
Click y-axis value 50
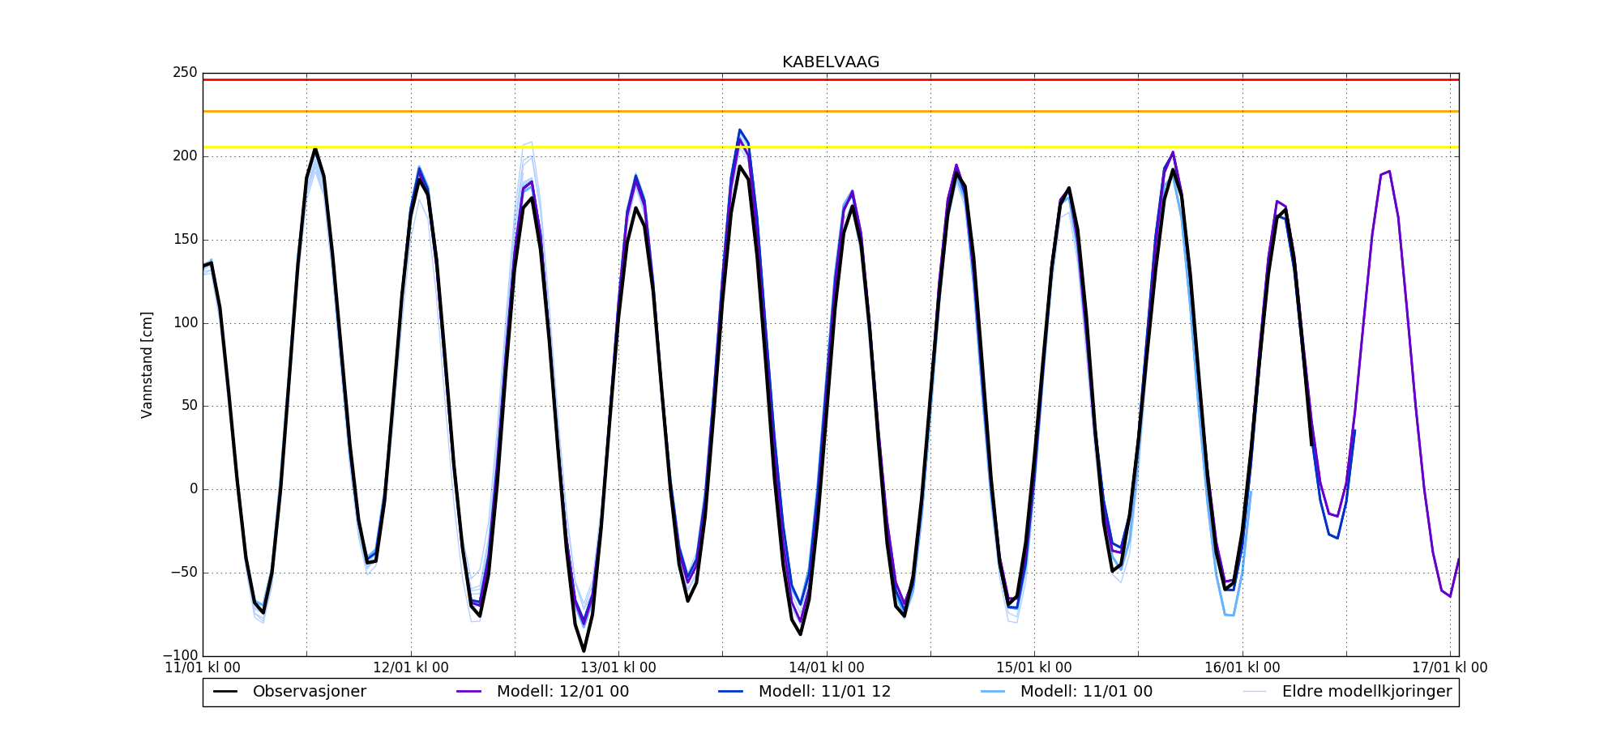pyautogui.click(x=189, y=406)
